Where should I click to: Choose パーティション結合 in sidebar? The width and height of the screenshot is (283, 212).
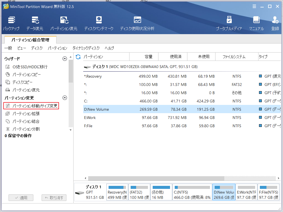tap(22, 121)
